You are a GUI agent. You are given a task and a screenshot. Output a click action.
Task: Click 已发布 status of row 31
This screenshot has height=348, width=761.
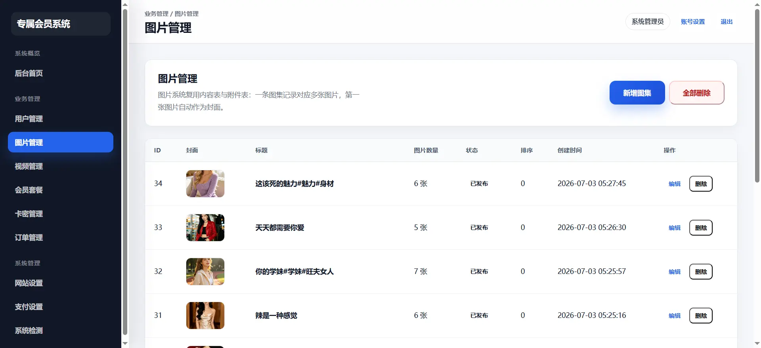coord(479,316)
